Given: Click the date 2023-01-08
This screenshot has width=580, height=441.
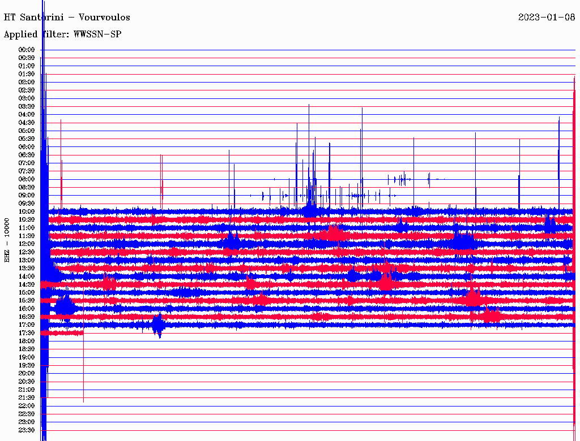Looking at the screenshot, I should 547,18.
